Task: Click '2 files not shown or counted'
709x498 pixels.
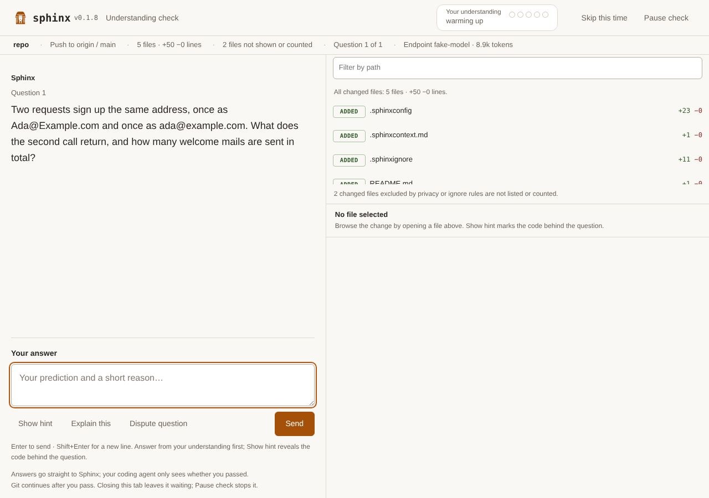Action: [268, 45]
